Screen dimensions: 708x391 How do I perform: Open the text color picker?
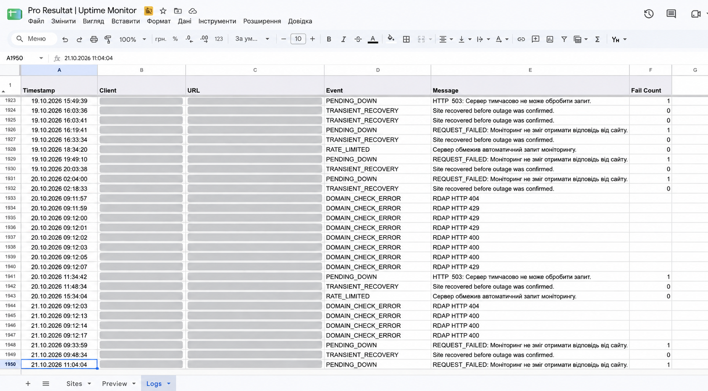pyautogui.click(x=372, y=39)
